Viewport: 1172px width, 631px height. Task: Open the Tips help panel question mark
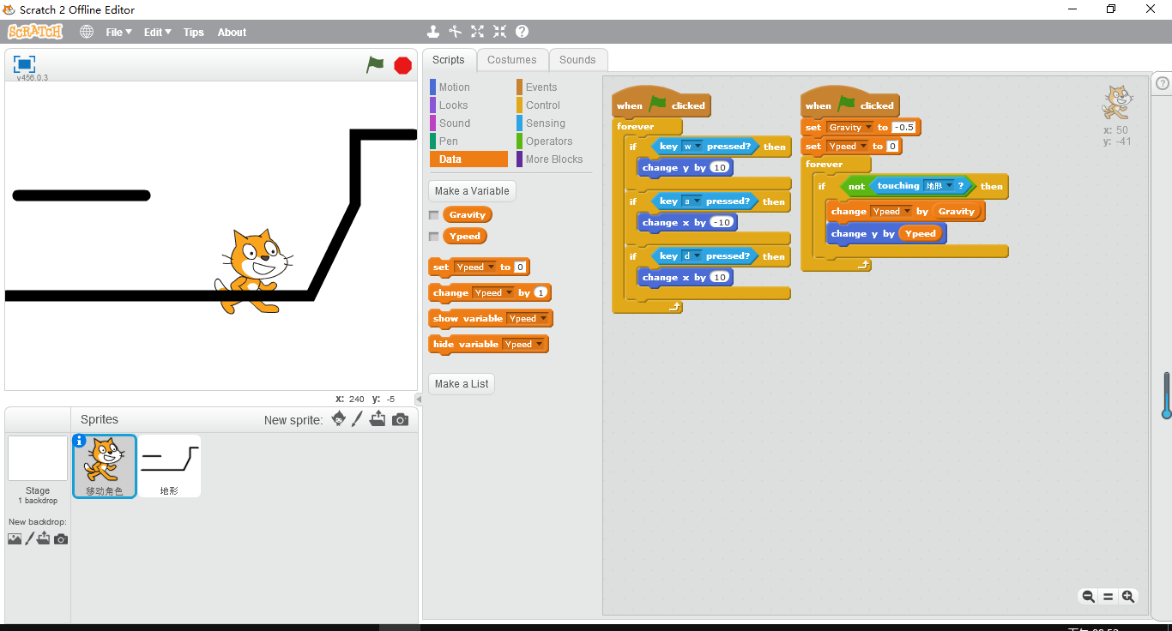pos(1163,83)
